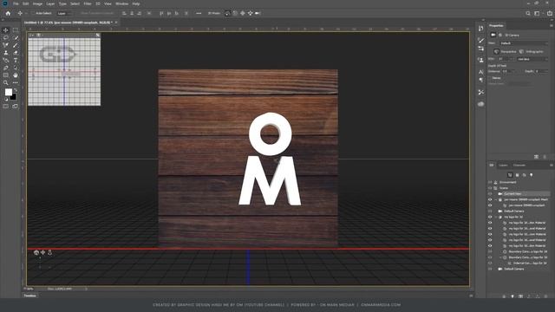Viewport: 555px width, 312px height.
Task: Toggle visibility of first logo Material row
Action: [490, 223]
